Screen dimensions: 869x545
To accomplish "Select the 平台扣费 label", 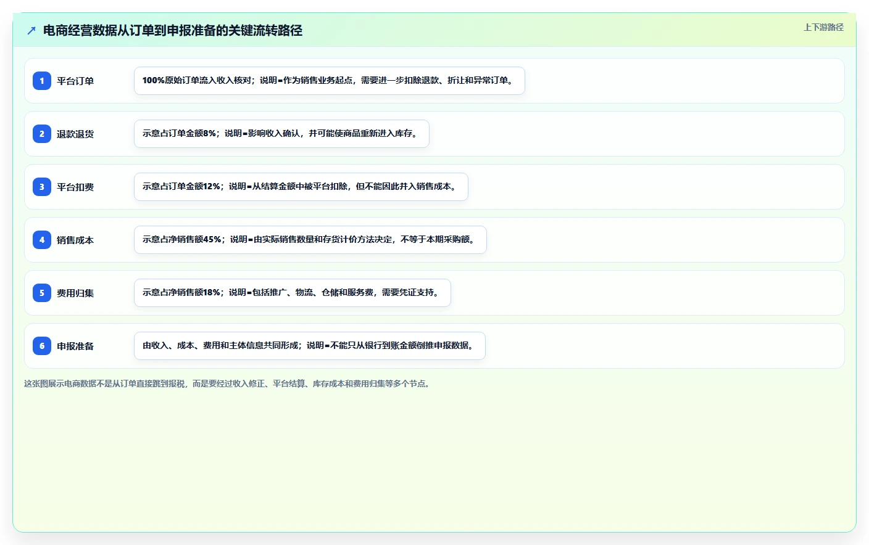I will point(75,187).
